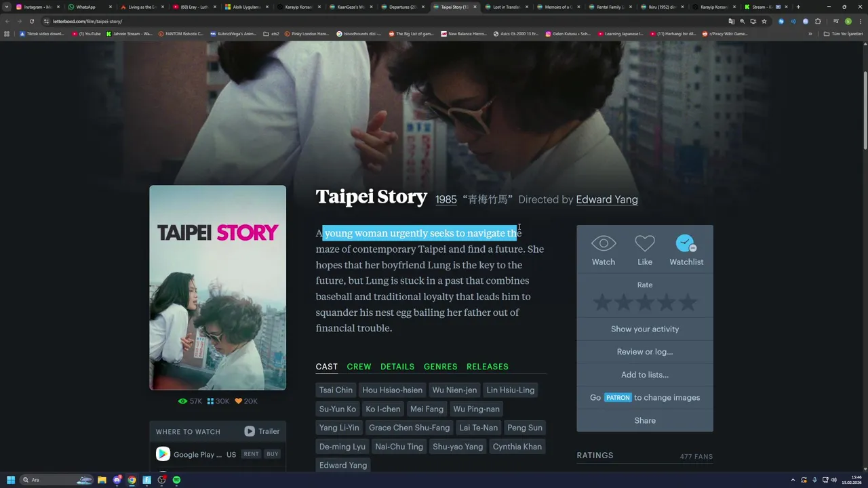Open director Edward Yang's page link

(x=607, y=199)
